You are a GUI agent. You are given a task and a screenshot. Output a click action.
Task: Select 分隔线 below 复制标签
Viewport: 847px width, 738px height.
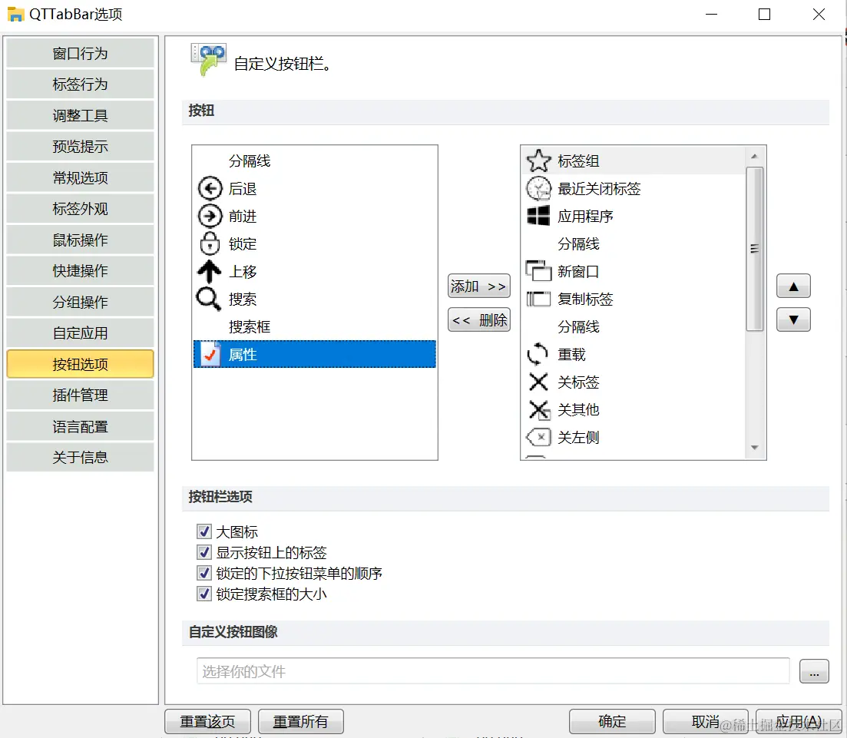[634, 326]
